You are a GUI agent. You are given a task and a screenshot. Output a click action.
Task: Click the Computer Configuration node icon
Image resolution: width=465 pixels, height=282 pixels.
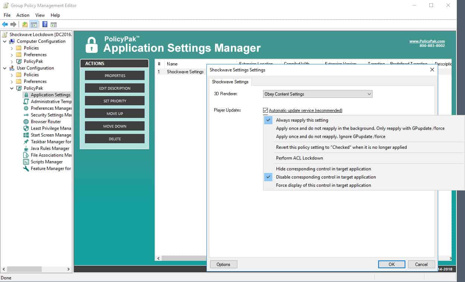point(12,41)
